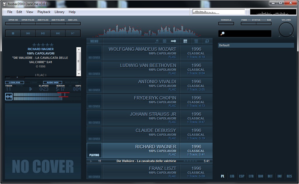Screen dimensions: 299x184
Task: Click the star rating above Richard Wagner
Action: coord(43,45)
